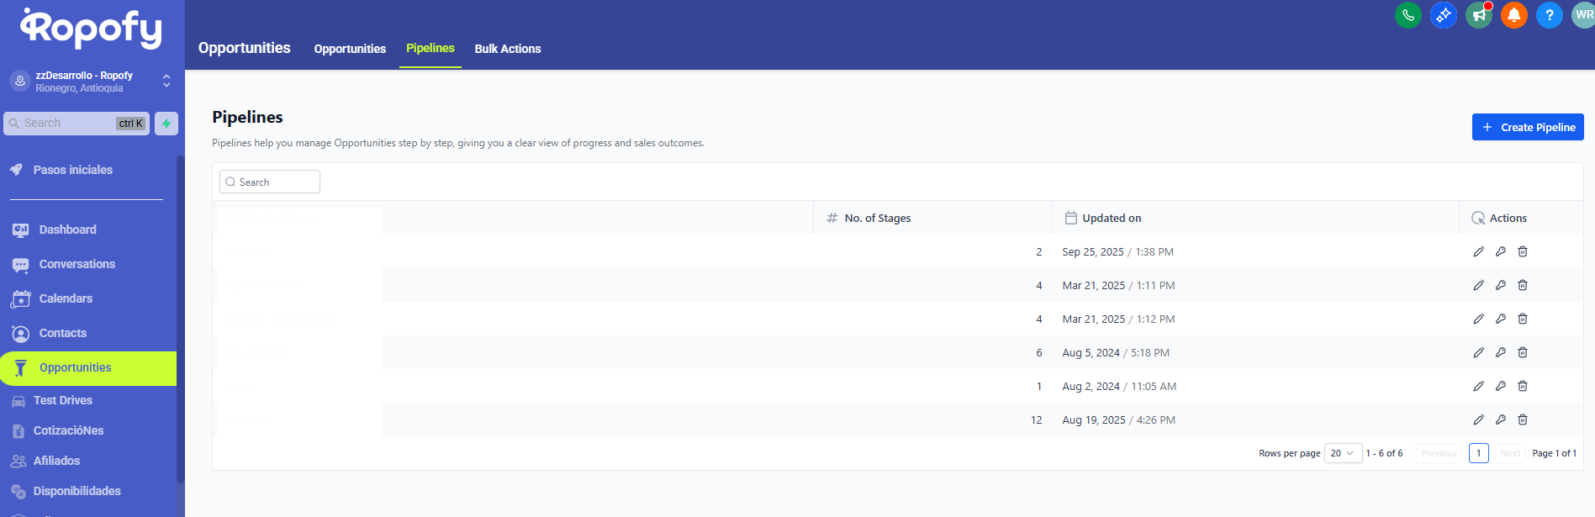The width and height of the screenshot is (1595, 517).
Task: Delete the pipeline updated Aug 2, 2024
Action: (1522, 386)
